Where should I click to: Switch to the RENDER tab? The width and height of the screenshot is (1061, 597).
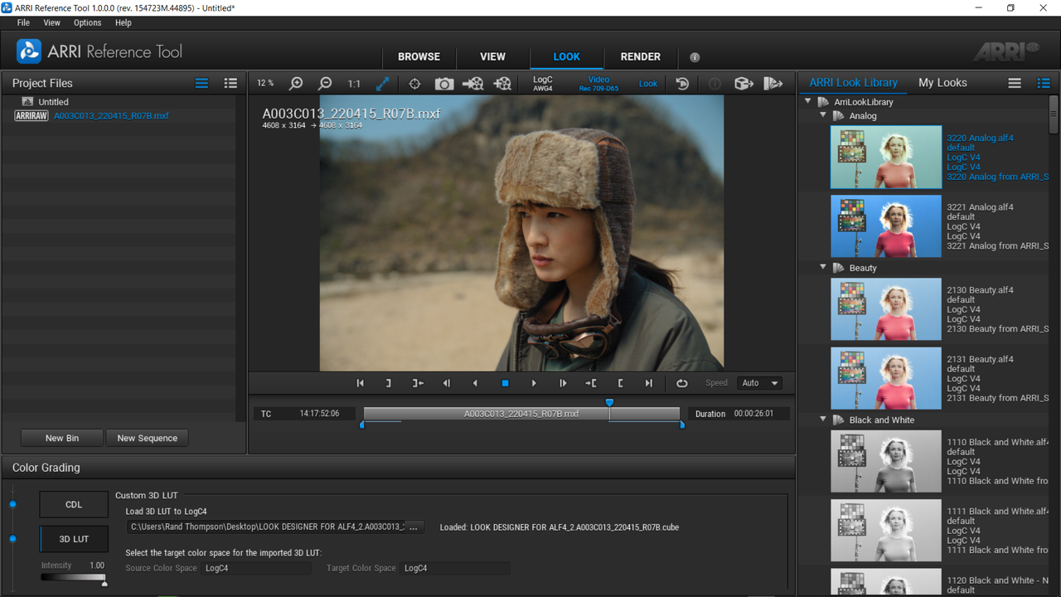[641, 56]
